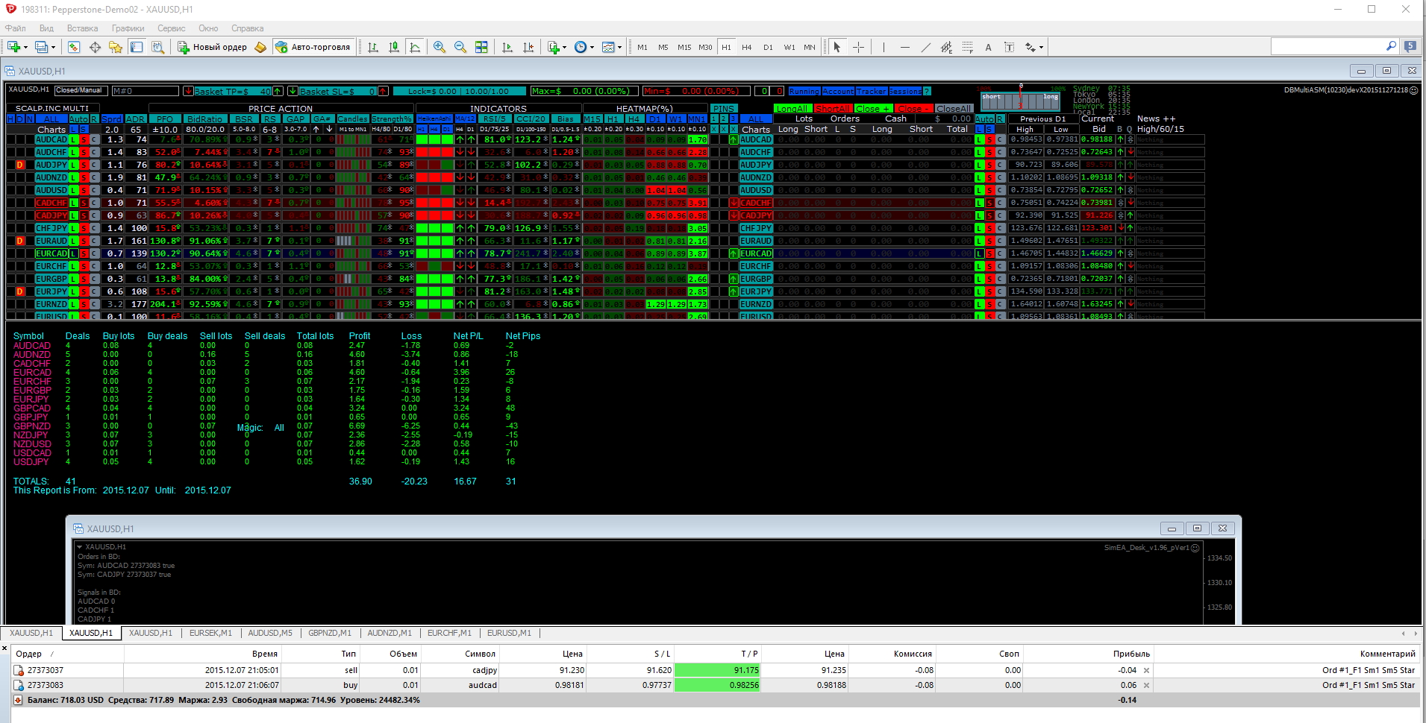The image size is (1426, 723).
Task: Open the Strategy Tester magnifier icon
Action: tap(157, 47)
